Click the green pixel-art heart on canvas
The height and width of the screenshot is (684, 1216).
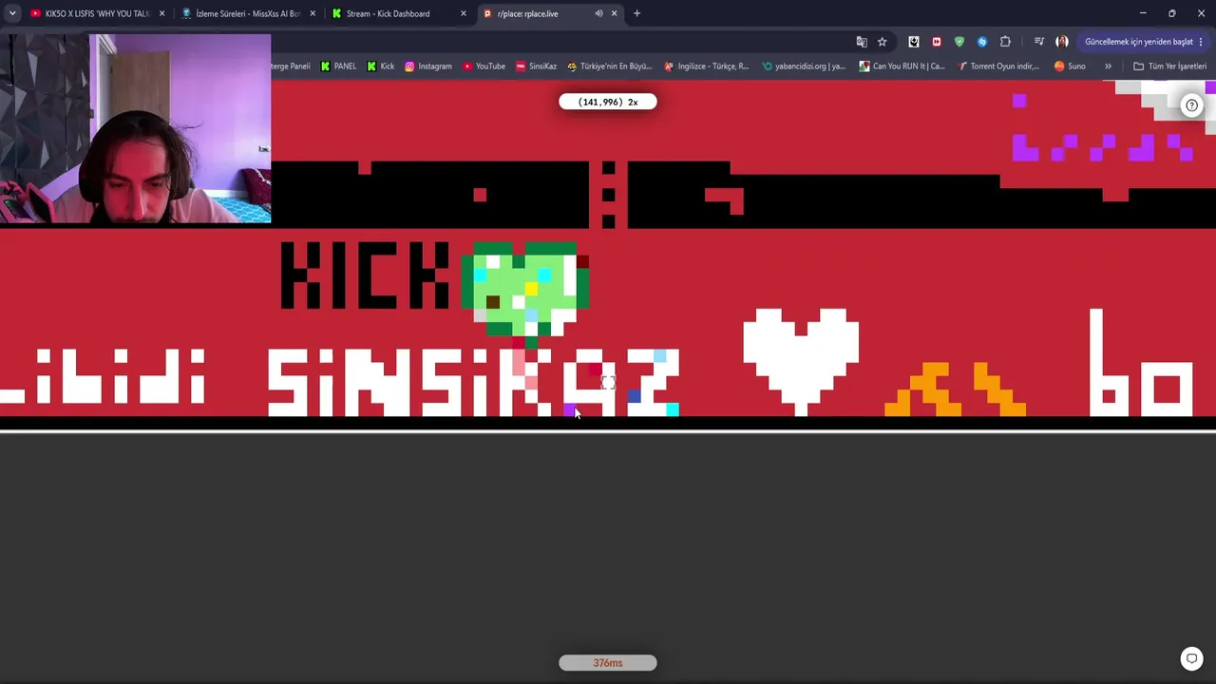click(525, 294)
